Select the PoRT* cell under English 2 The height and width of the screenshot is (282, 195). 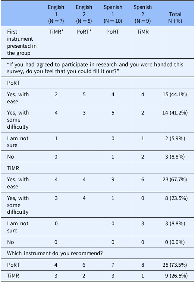coord(84,32)
